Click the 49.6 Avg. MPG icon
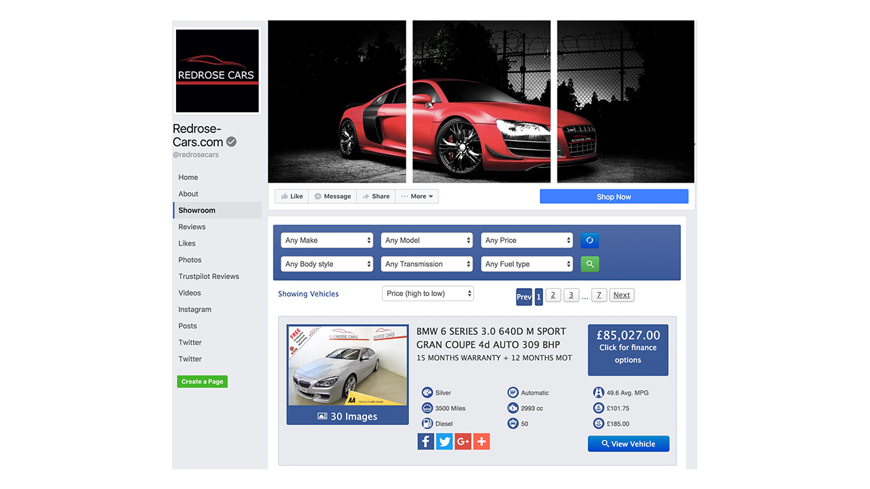The width and height of the screenshot is (870, 489). coord(598,393)
